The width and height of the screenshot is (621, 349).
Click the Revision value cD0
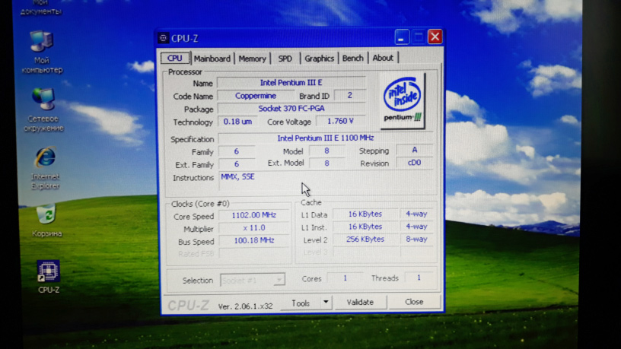click(414, 163)
